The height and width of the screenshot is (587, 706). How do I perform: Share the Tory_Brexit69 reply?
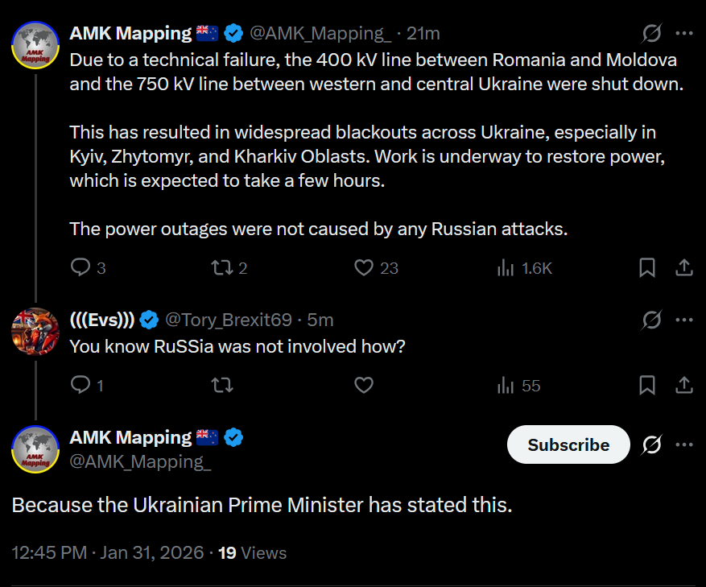point(683,386)
